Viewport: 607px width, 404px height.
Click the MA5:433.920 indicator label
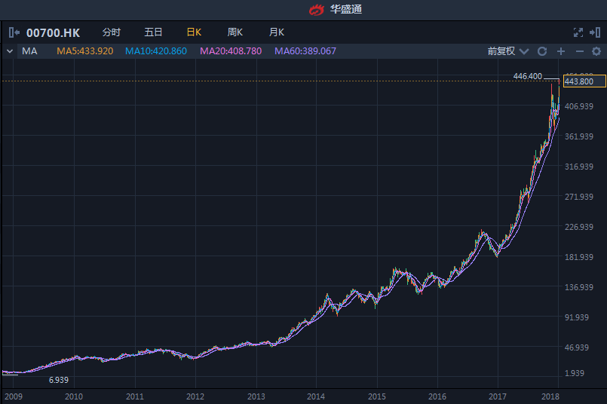[x=85, y=51]
